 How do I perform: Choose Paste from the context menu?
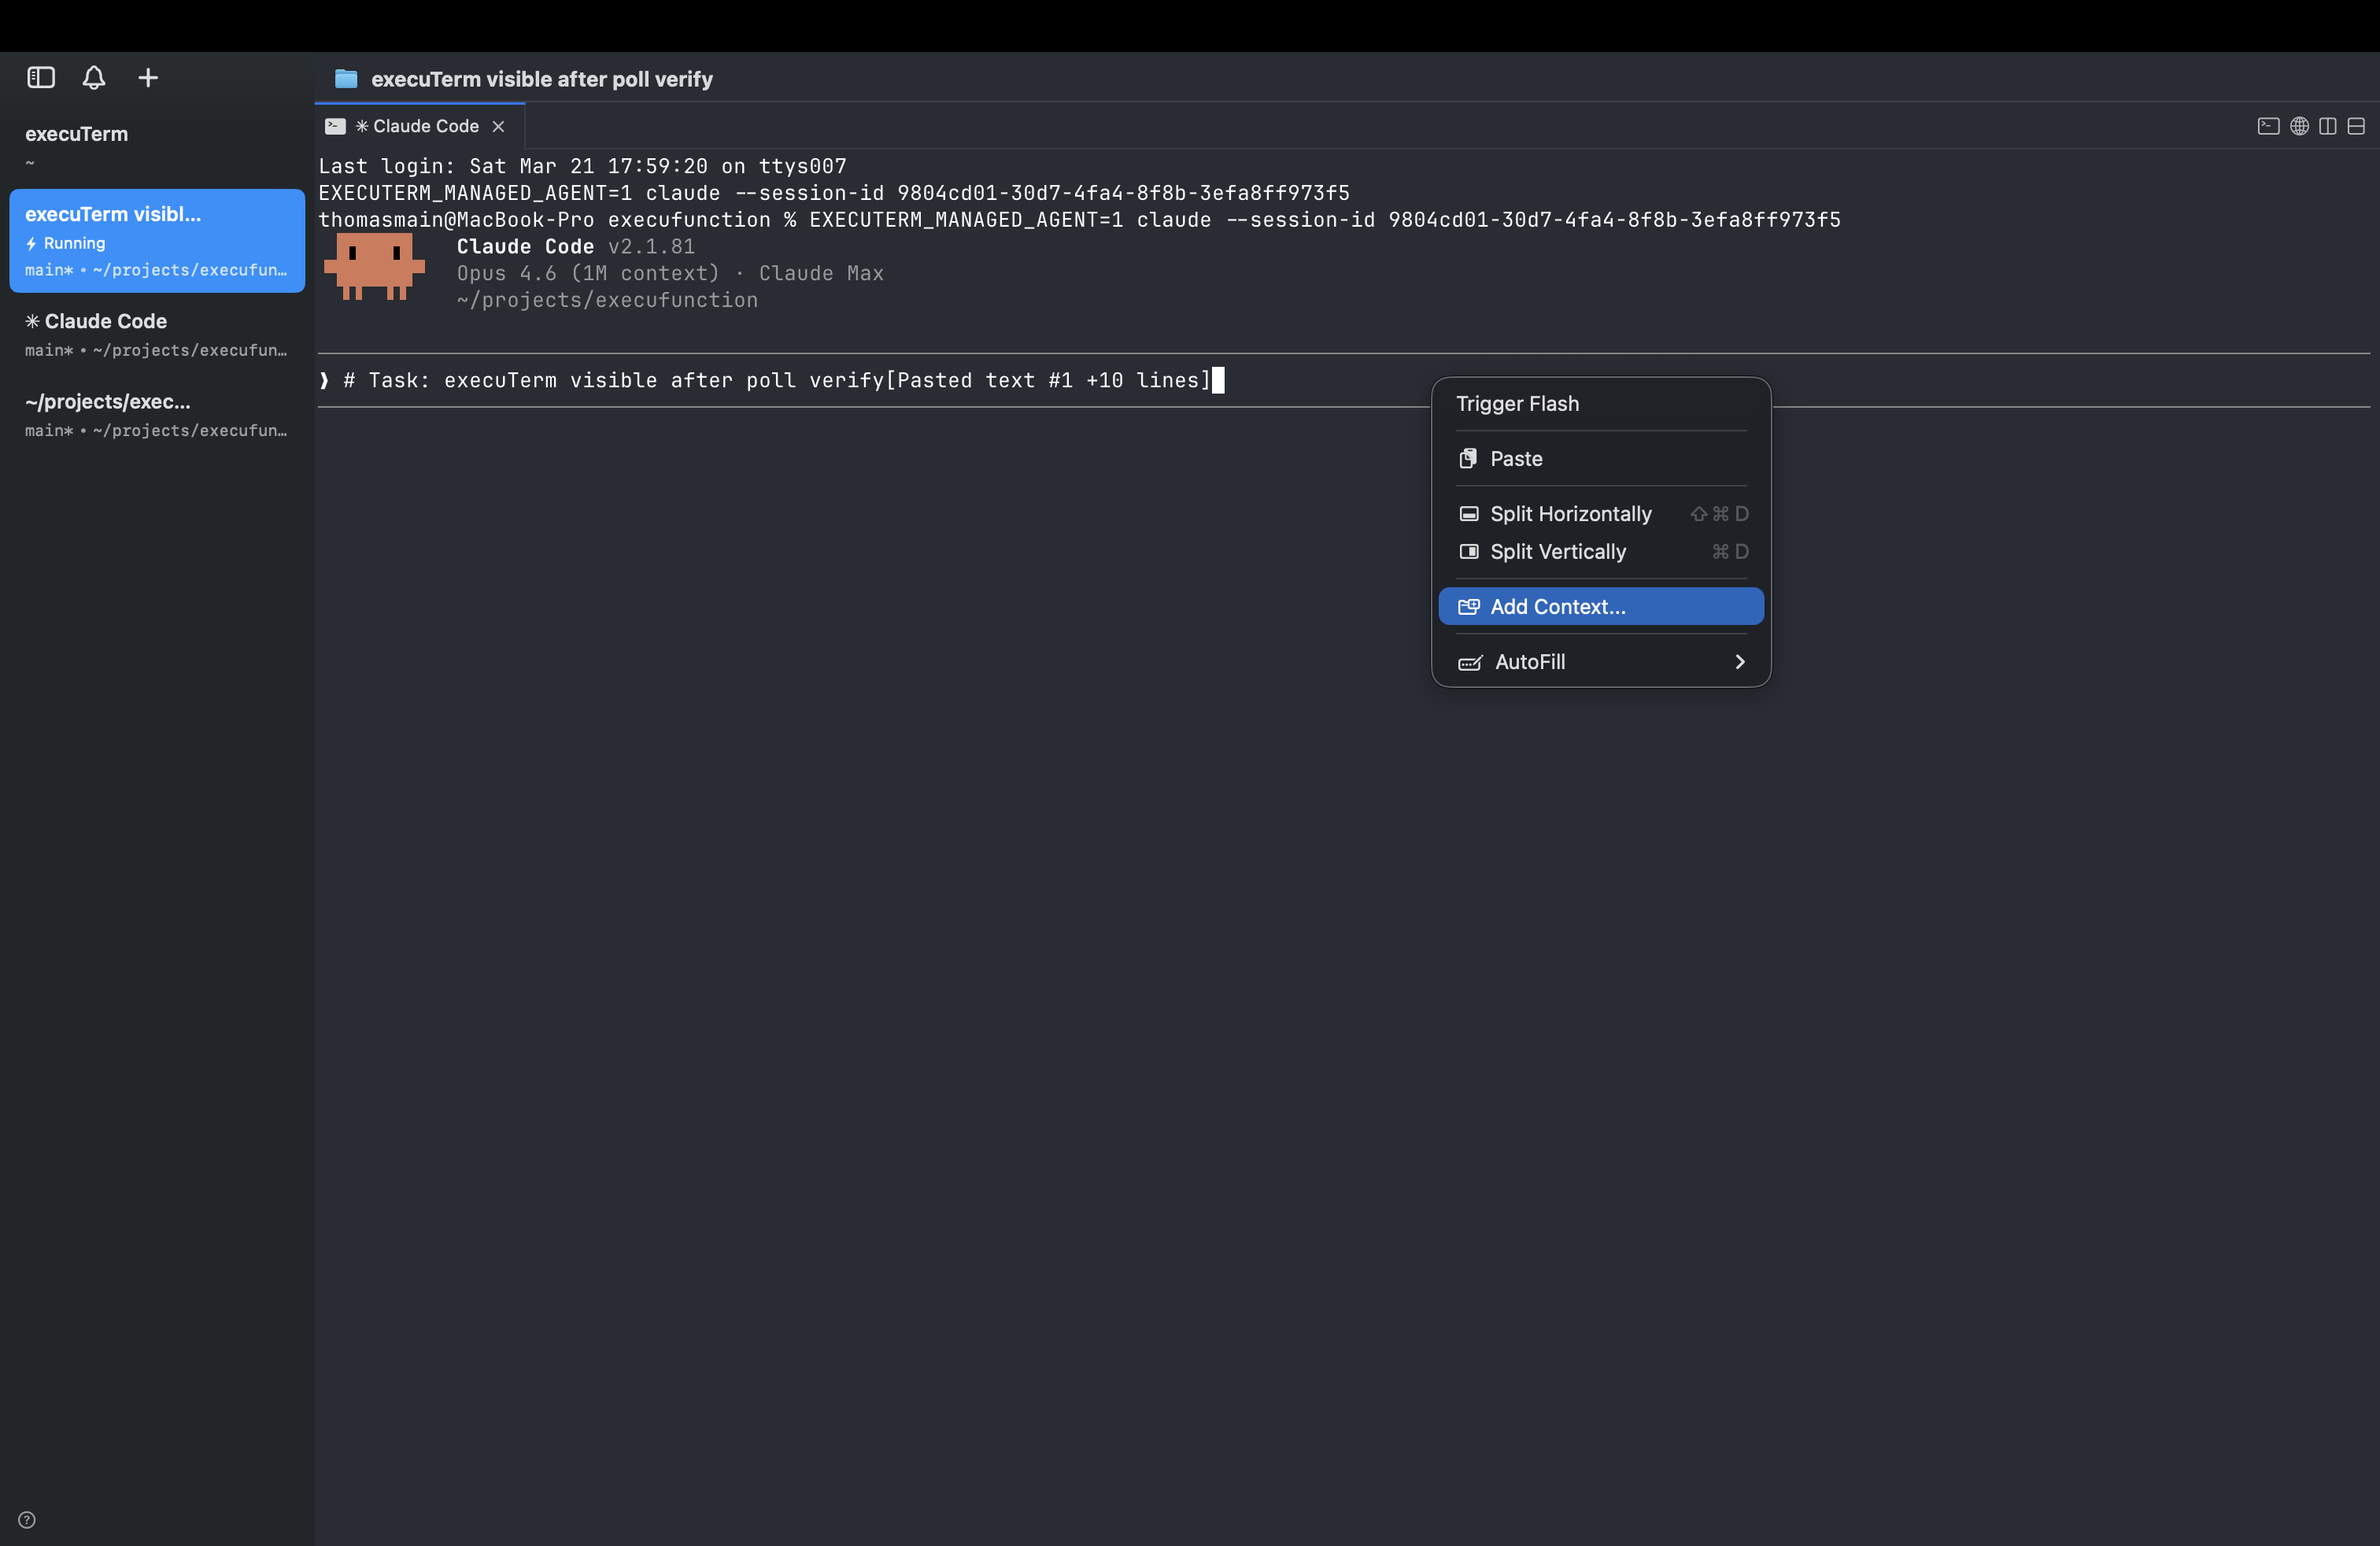1517,459
